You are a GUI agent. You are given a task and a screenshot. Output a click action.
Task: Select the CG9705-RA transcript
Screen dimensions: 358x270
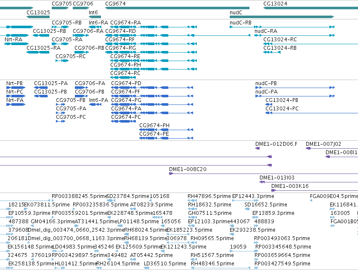pyautogui.click(x=67, y=40)
